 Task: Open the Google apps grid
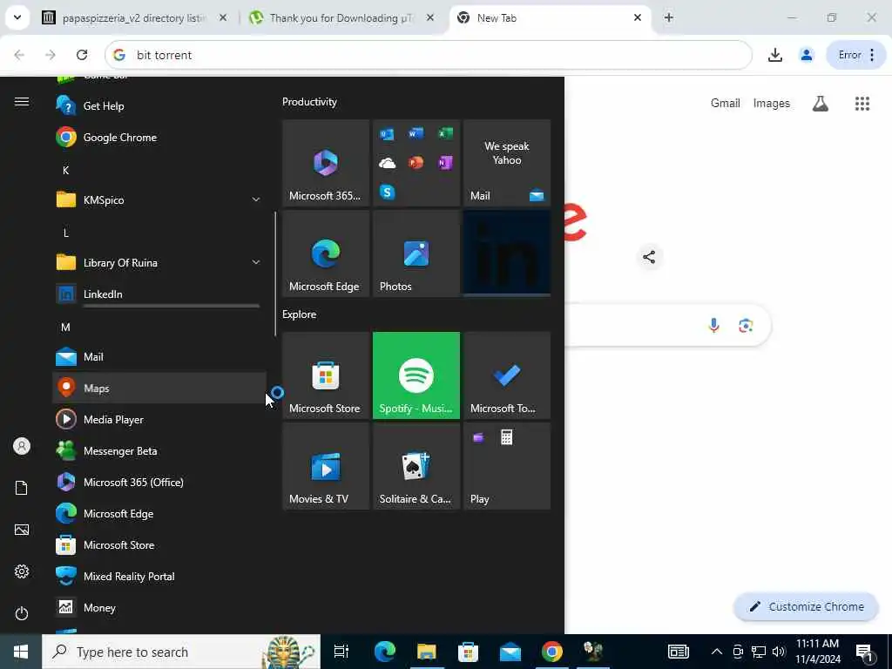point(862,103)
